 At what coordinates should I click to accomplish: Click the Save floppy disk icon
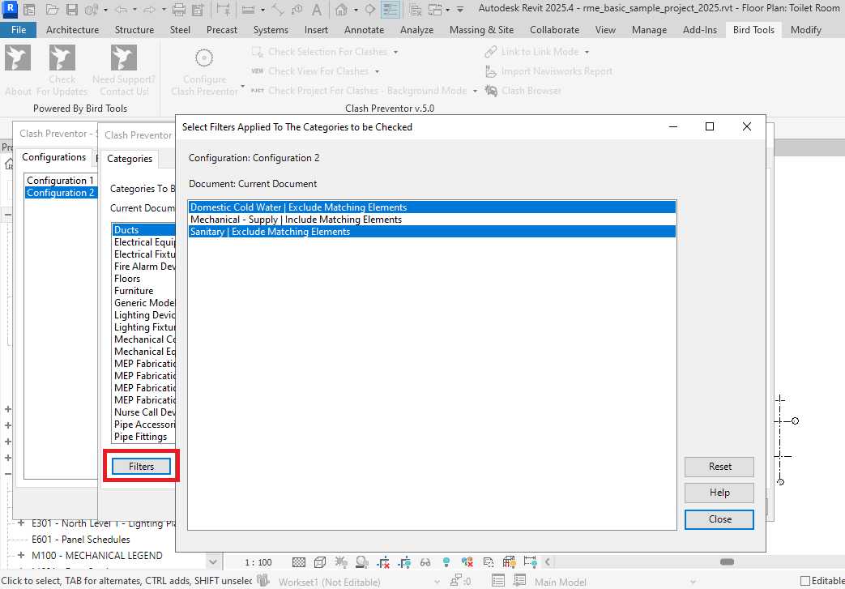coord(71,9)
